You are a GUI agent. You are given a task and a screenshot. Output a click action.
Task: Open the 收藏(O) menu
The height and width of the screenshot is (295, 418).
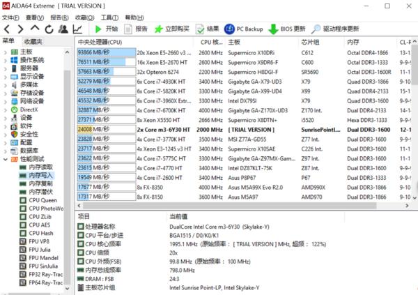coord(84,17)
